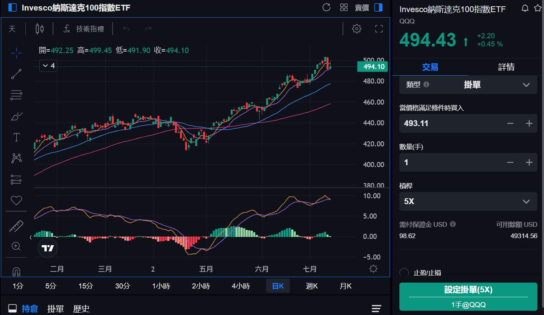This screenshot has height=315, width=544.
Task: Select the 15分 timeframe
Action: click(86, 286)
